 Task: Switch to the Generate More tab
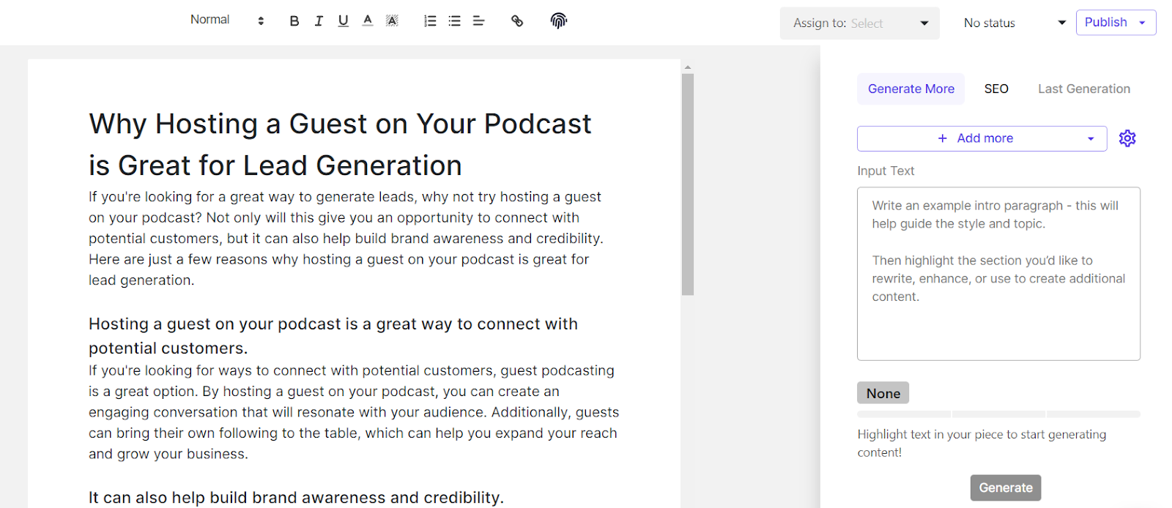point(910,89)
